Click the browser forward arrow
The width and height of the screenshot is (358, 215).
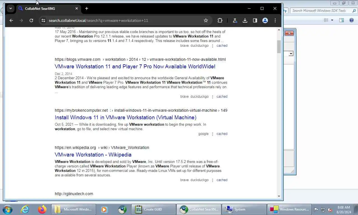21,20
